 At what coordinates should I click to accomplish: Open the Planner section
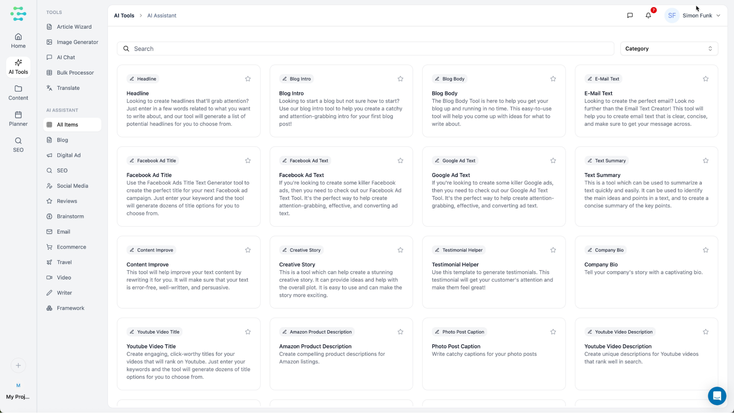[x=18, y=118]
